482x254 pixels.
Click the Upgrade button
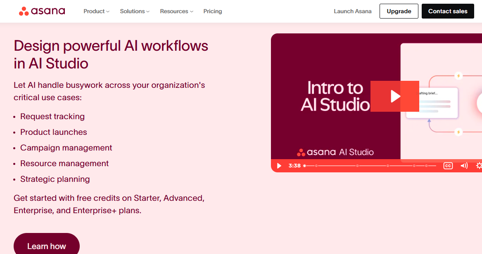pyautogui.click(x=399, y=11)
